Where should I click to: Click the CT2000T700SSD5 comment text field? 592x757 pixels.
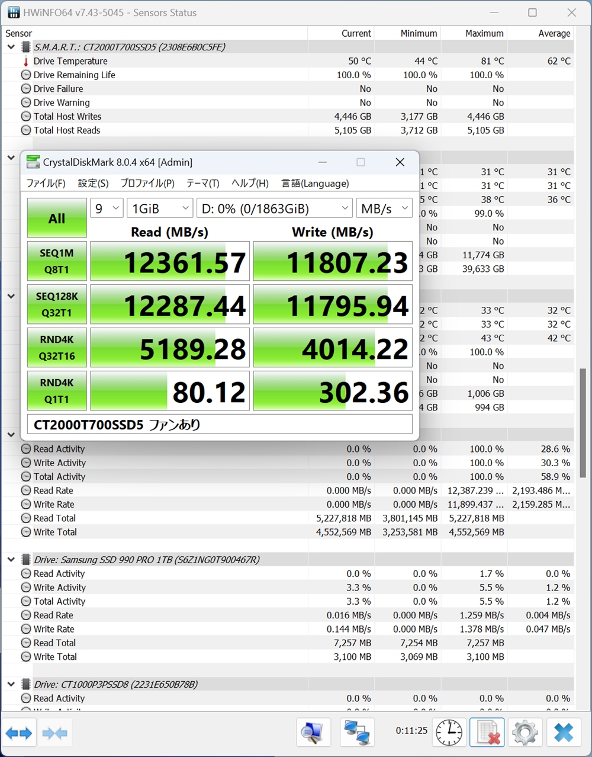pos(220,424)
